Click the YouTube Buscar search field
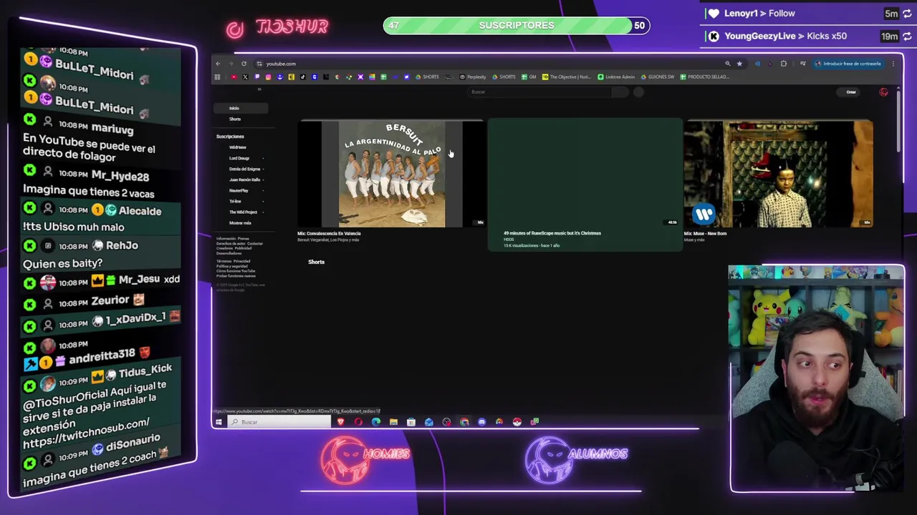917x515 pixels. (541, 92)
